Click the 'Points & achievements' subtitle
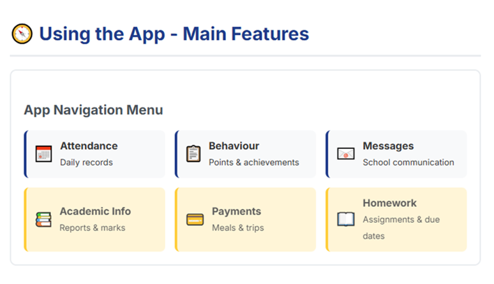Image resolution: width=494 pixels, height=284 pixels. (253, 162)
